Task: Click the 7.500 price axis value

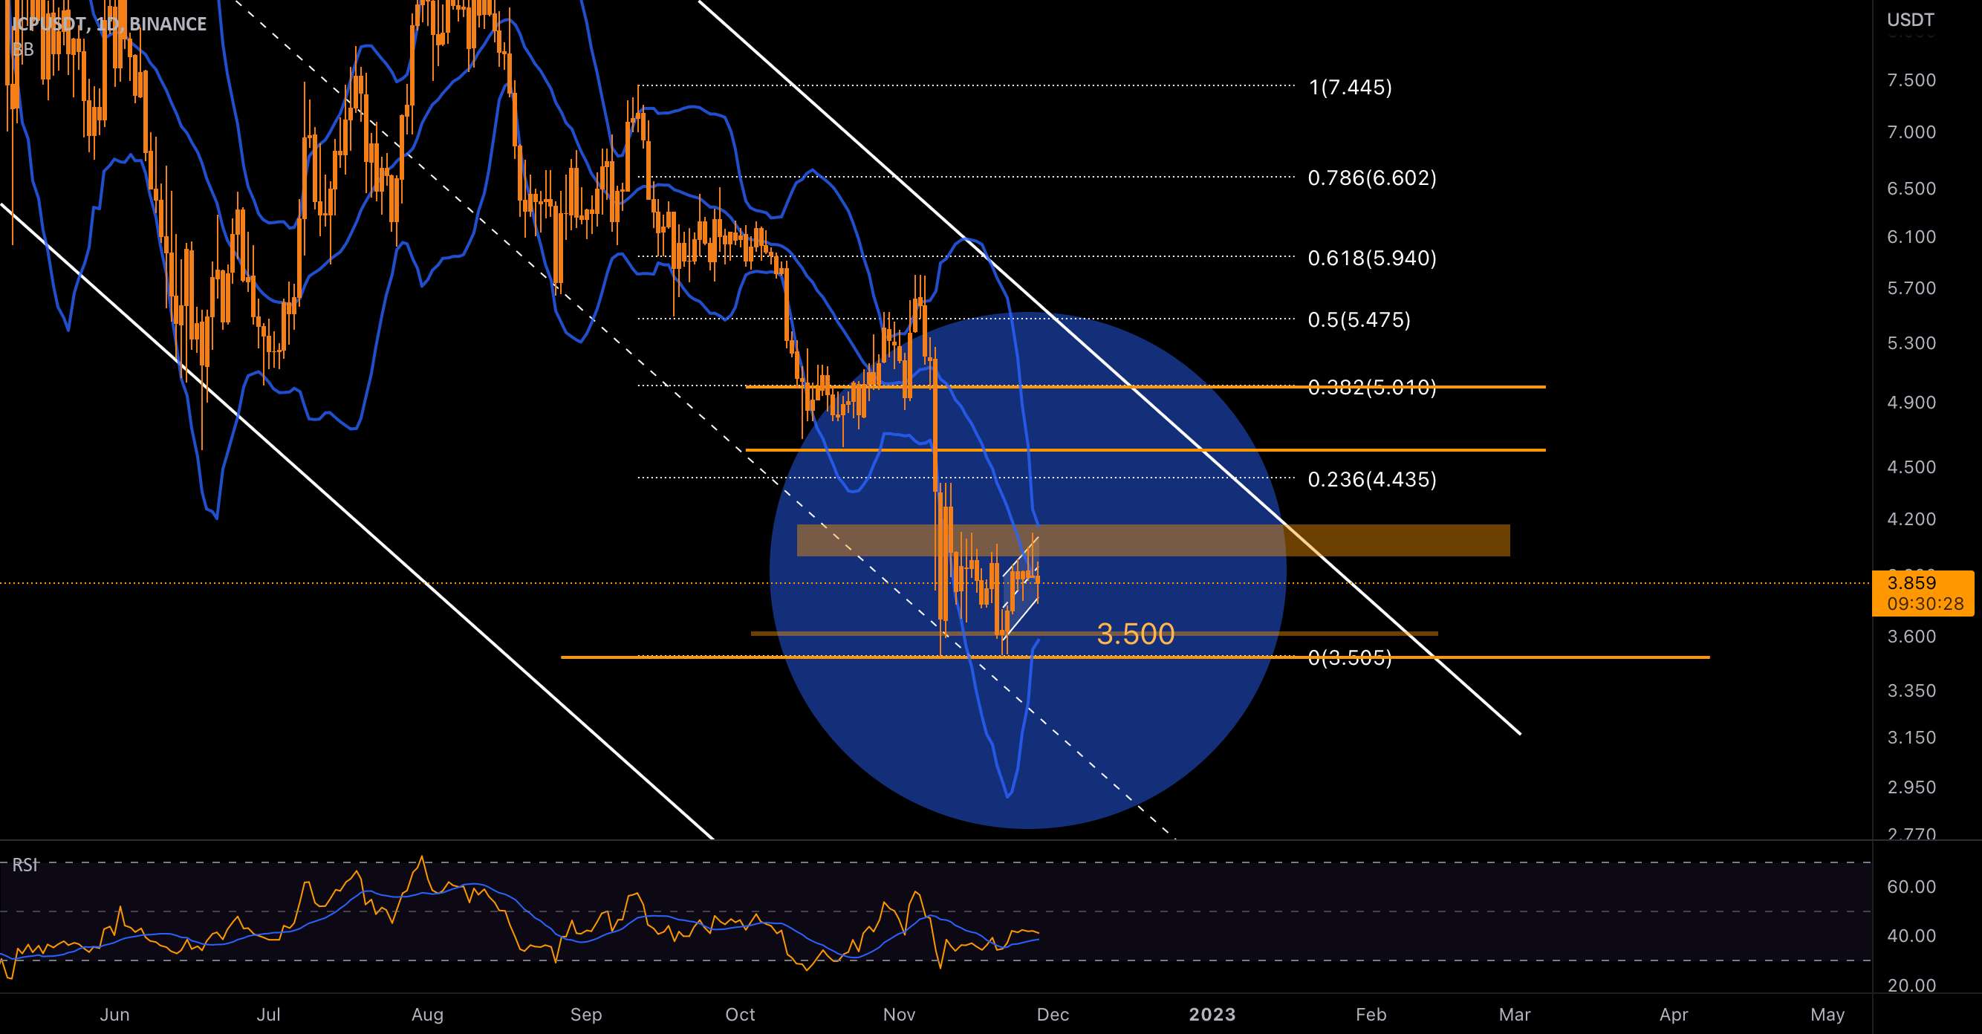Action: (x=1911, y=80)
